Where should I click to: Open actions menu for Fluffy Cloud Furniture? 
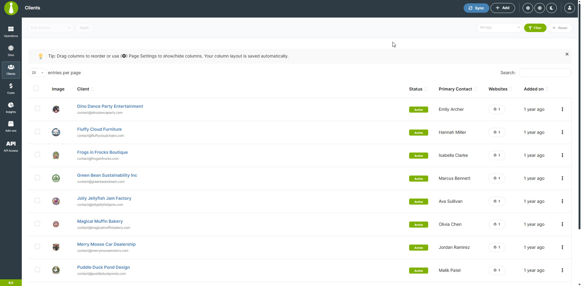[562, 132]
